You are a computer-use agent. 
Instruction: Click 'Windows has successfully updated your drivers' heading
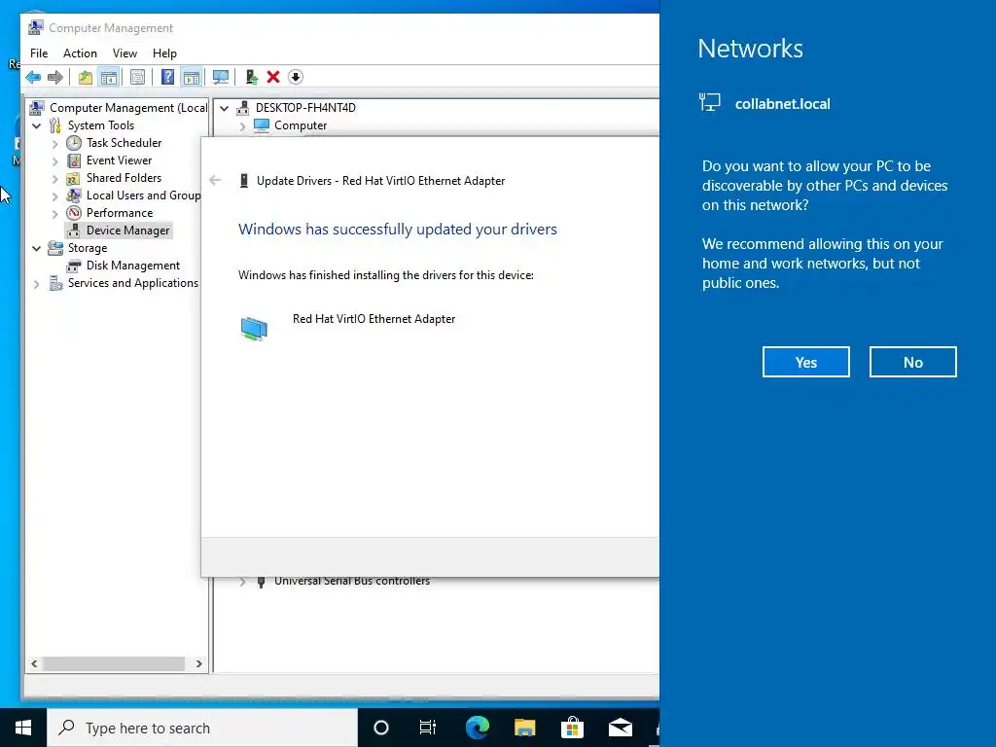pos(398,230)
